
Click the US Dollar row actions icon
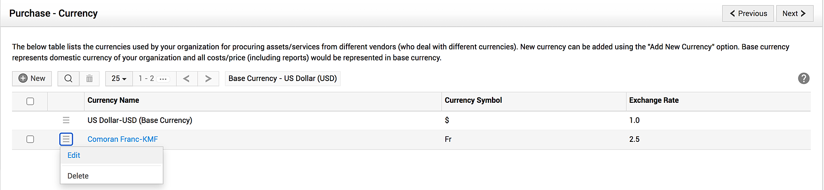click(66, 120)
